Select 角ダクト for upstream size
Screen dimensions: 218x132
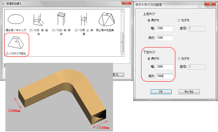coord(149,20)
